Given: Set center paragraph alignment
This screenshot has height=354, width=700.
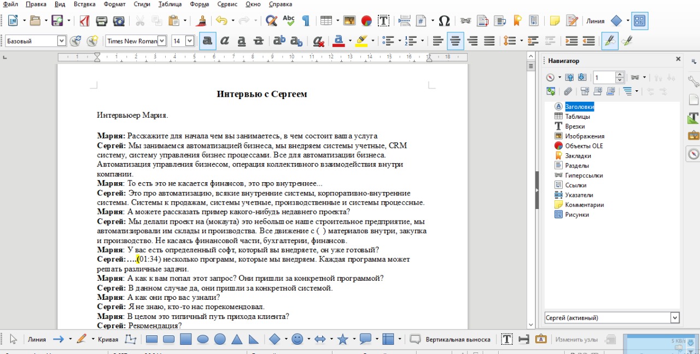Looking at the screenshot, I should (x=455, y=41).
